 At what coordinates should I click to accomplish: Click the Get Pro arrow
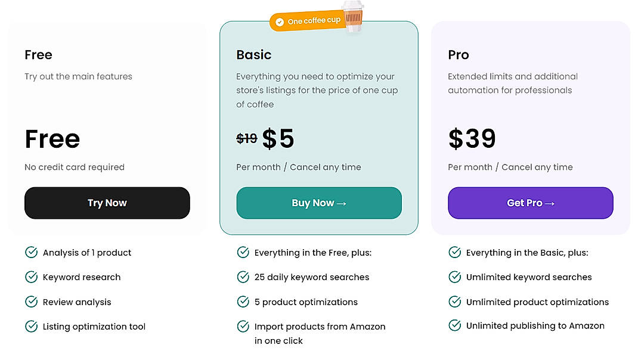(550, 203)
